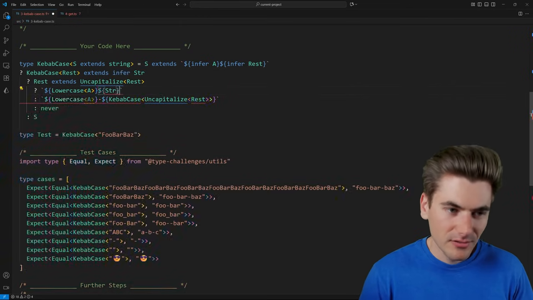
Task: Click the "@type-challenges/utils" import string
Action: 187,161
